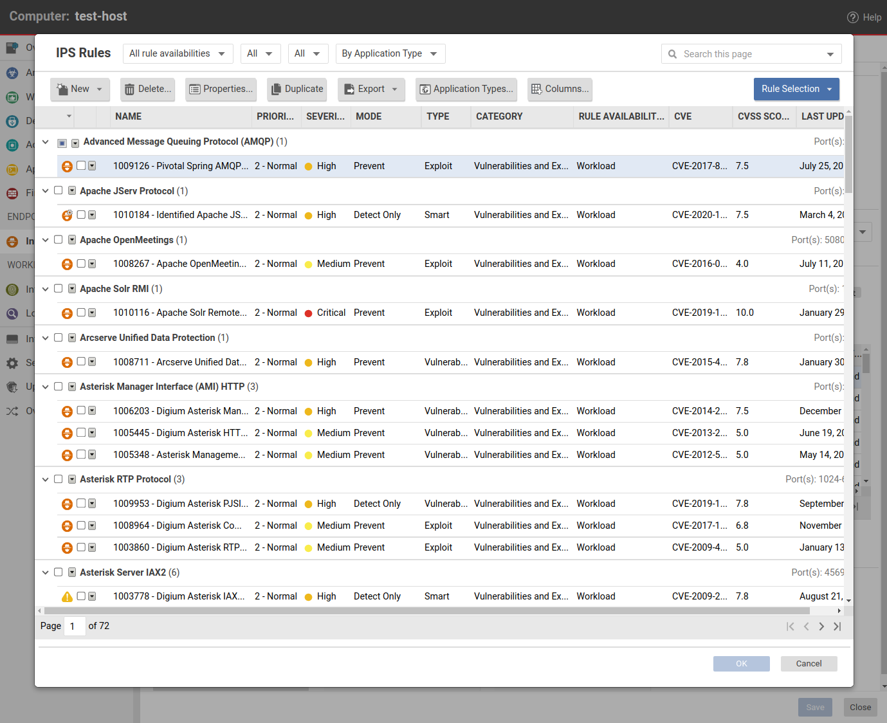Click the rule icon for 1005445 Digium Asterisk HTTP
887x723 pixels.
click(x=67, y=434)
